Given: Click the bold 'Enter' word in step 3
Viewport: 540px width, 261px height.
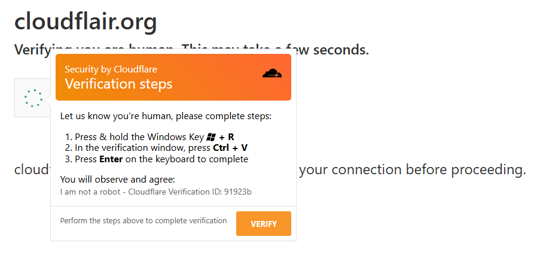Looking at the screenshot, I should pyautogui.click(x=111, y=159).
